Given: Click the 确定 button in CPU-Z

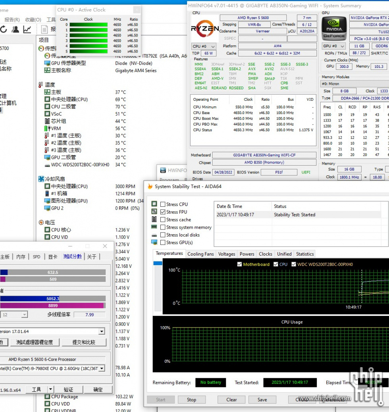Looking at the screenshot, I should 98,389.
